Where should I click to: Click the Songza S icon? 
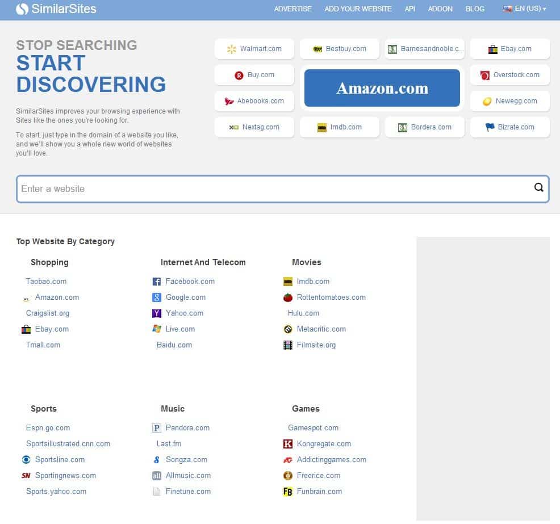click(156, 460)
